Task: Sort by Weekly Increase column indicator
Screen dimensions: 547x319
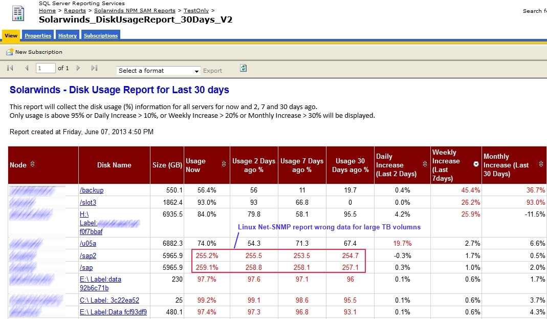Action: pos(476,164)
